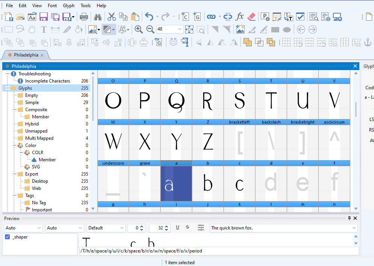Collapse the Export tree node
The image size is (374, 266).
pos(14,174)
